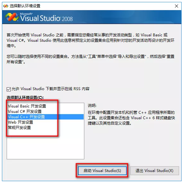Click the dialog title text 选择默认环境设置
Image resolution: width=187 pixels, height=184 pixels.
pos(25,6)
